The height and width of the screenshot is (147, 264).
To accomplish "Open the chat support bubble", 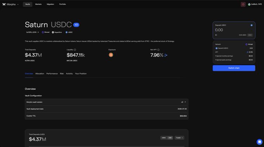I will (x=259, y=142).
